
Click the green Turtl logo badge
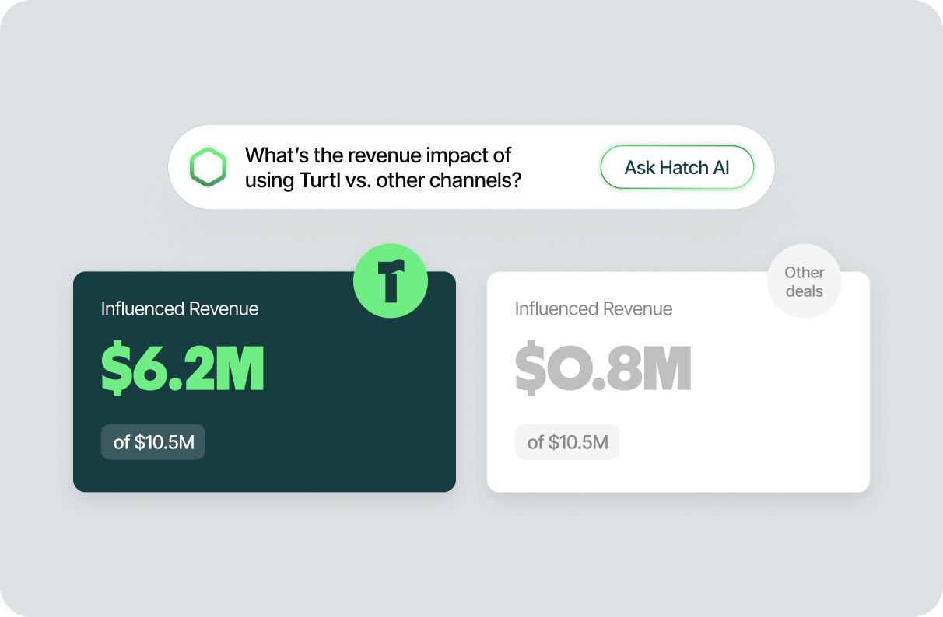point(391,281)
